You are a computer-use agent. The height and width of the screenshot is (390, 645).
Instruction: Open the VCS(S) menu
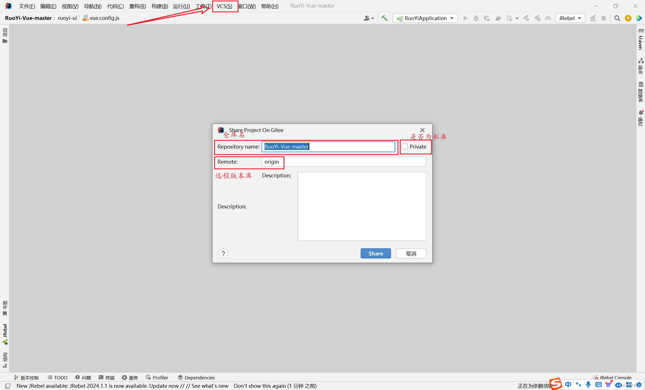(x=225, y=6)
